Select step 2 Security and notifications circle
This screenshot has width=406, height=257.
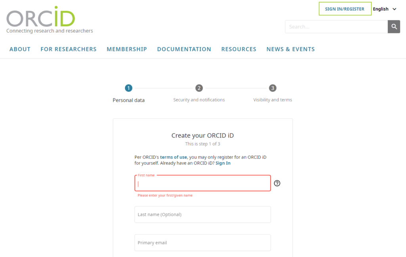coord(199,88)
